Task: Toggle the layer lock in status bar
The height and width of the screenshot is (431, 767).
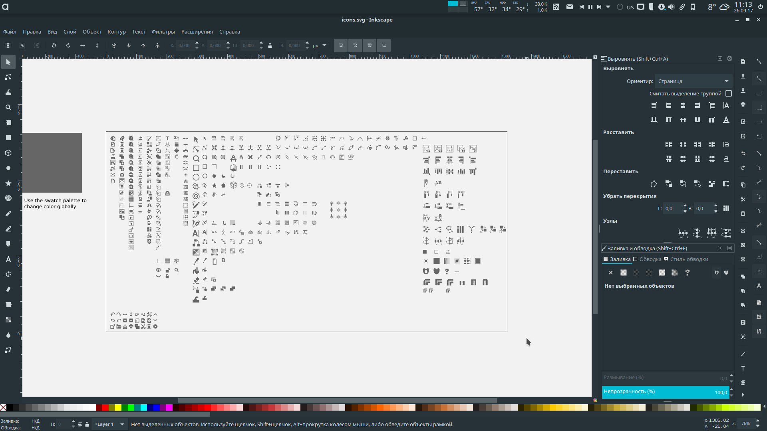Action: 87,424
